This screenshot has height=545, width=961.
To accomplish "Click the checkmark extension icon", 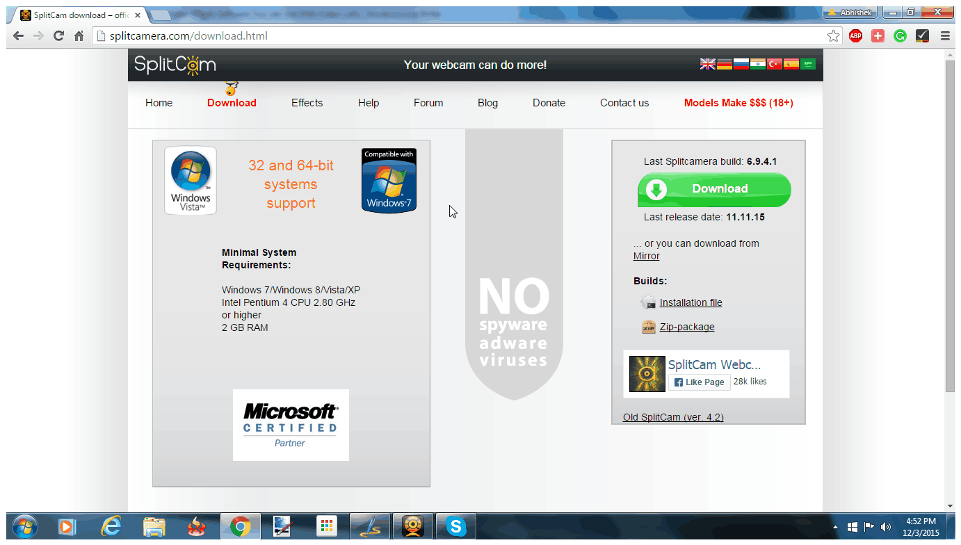I will [922, 36].
